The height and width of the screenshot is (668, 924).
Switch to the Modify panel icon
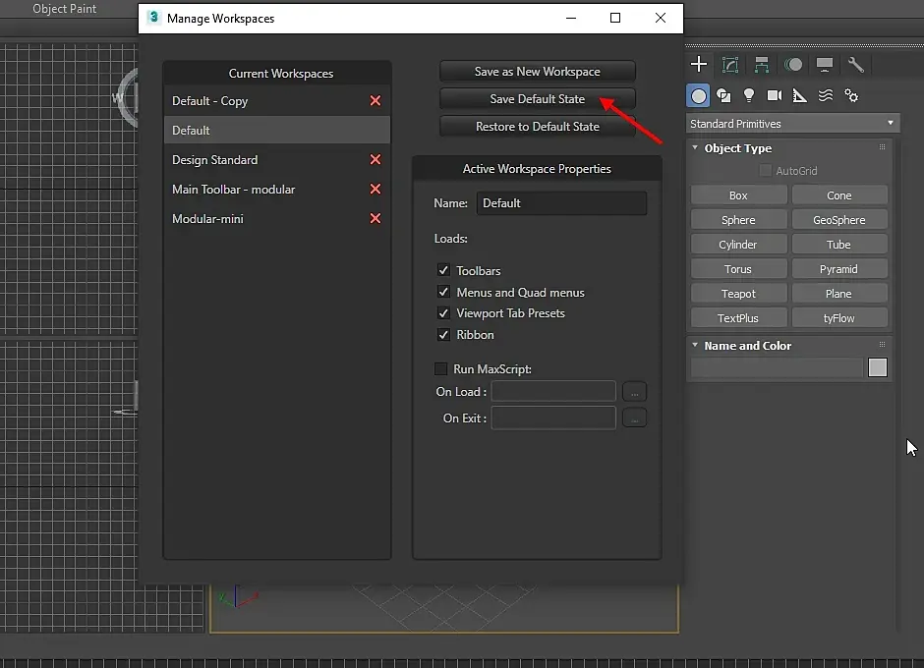coord(730,65)
